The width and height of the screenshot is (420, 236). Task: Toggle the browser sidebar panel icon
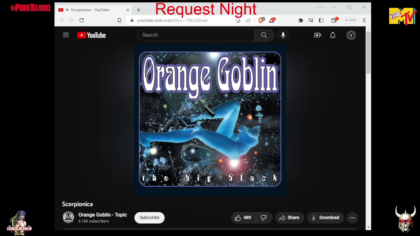(321, 20)
